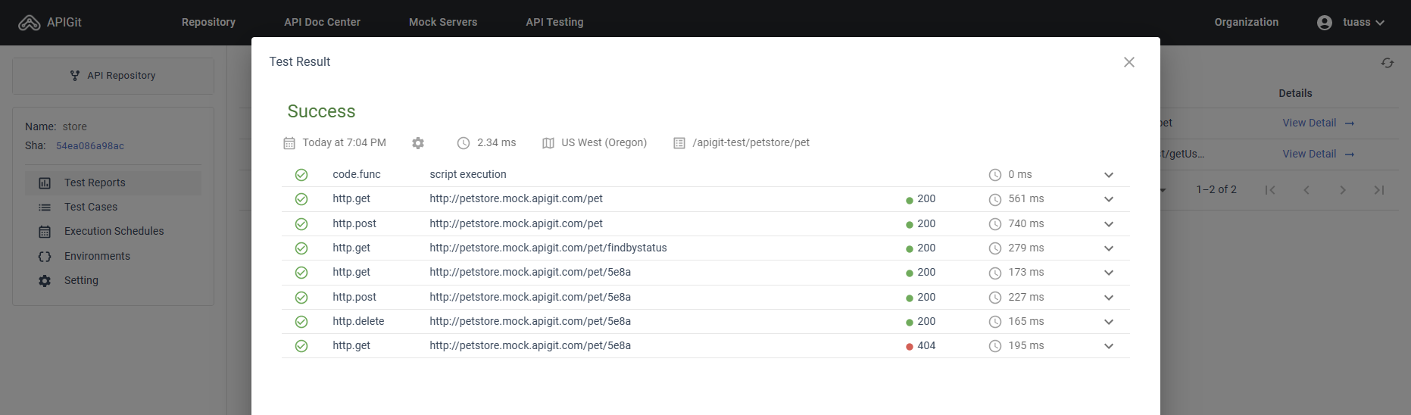Open API Doc Center tab
The height and width of the screenshot is (415, 1411).
(322, 22)
